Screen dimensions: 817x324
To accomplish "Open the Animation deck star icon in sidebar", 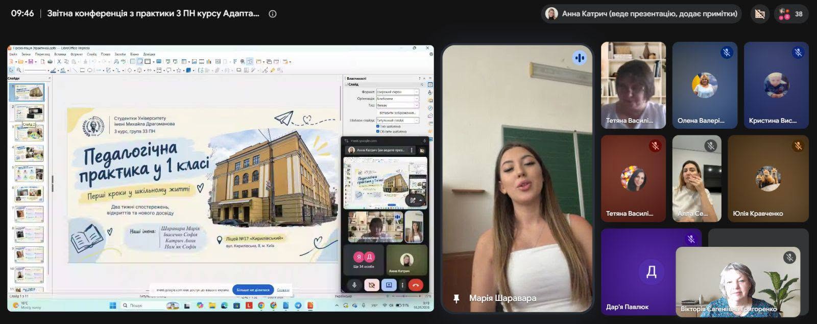I will click(x=430, y=131).
